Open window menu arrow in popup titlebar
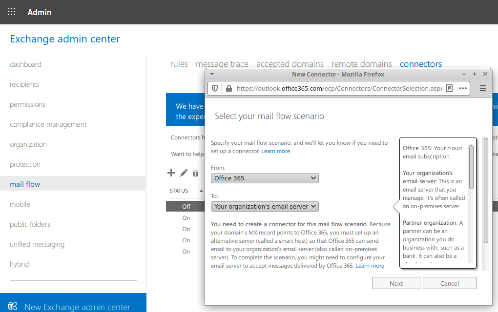Viewport: 498px width, 312px height. tap(212, 74)
